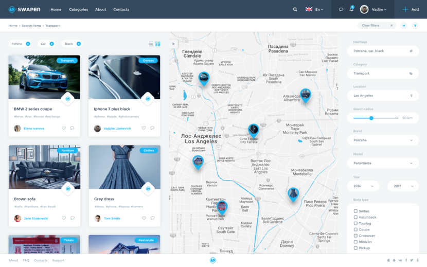Go to Home in top navigation
Image resolution: width=427 pixels, height=267 pixels.
pos(56,10)
